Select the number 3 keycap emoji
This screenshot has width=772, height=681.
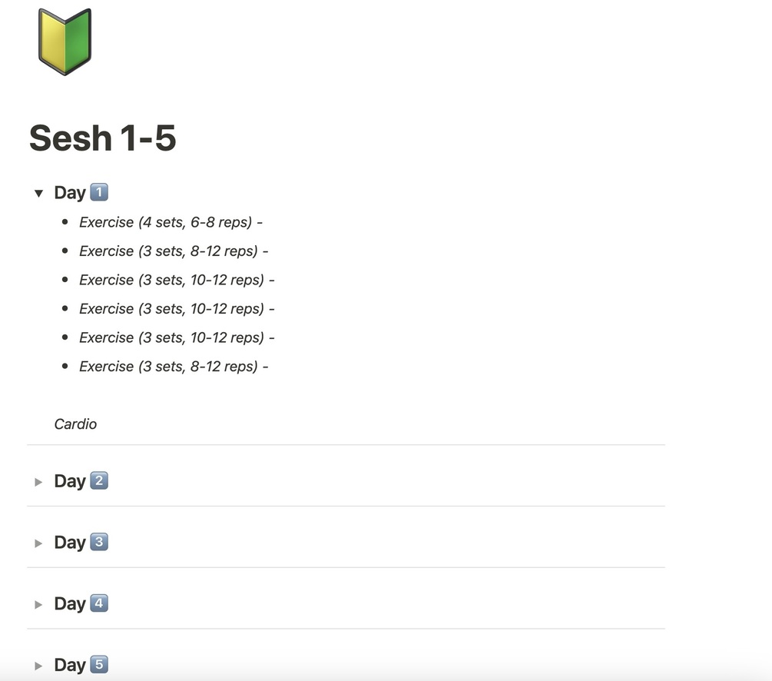tap(99, 543)
